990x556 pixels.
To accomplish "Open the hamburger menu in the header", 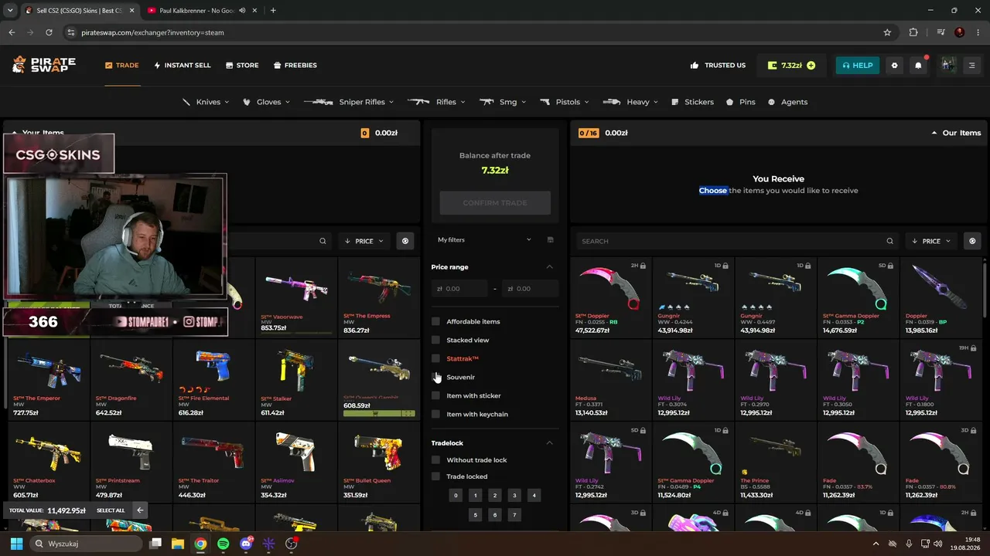I will pos(972,66).
